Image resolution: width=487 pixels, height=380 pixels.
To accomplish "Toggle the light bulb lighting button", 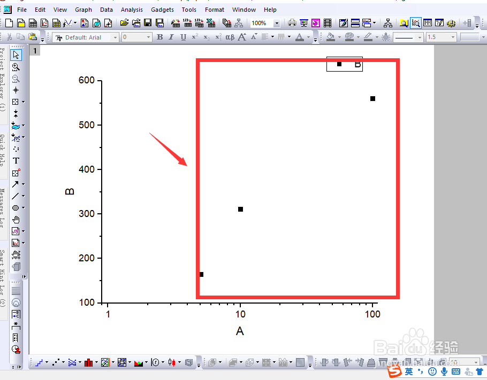I will [x=386, y=37].
